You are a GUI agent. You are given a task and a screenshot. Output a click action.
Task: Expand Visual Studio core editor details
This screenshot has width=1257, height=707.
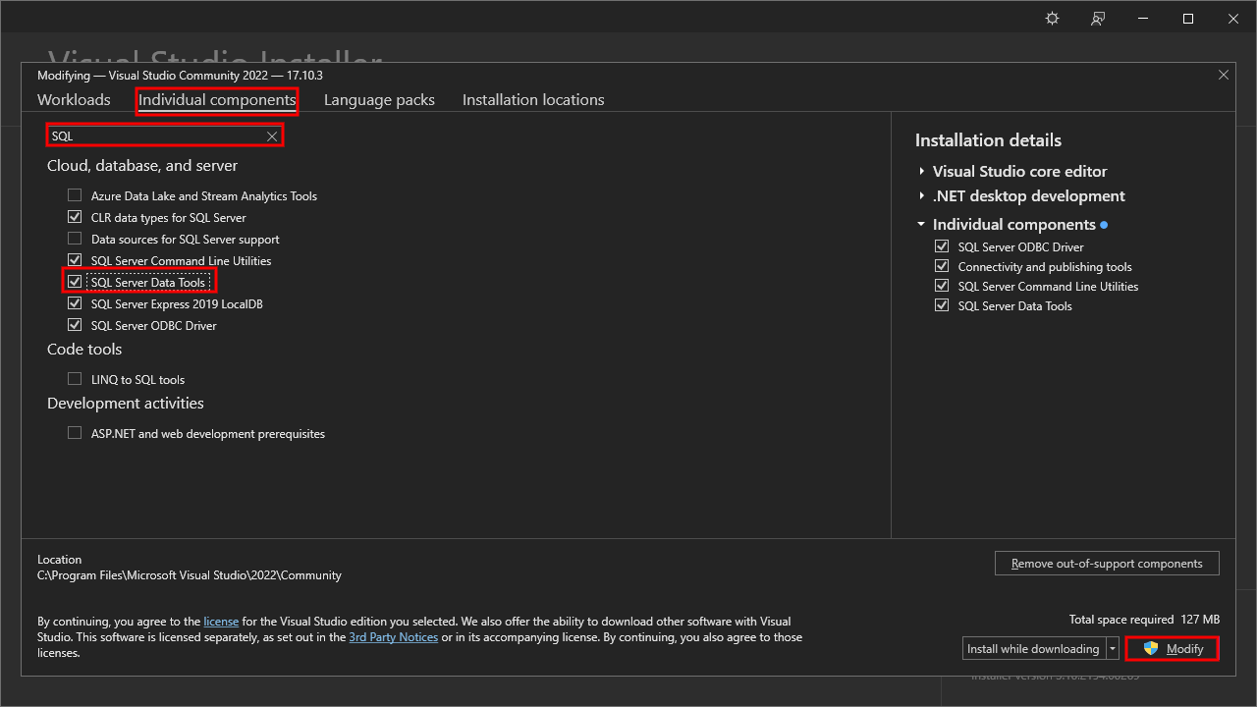(922, 171)
